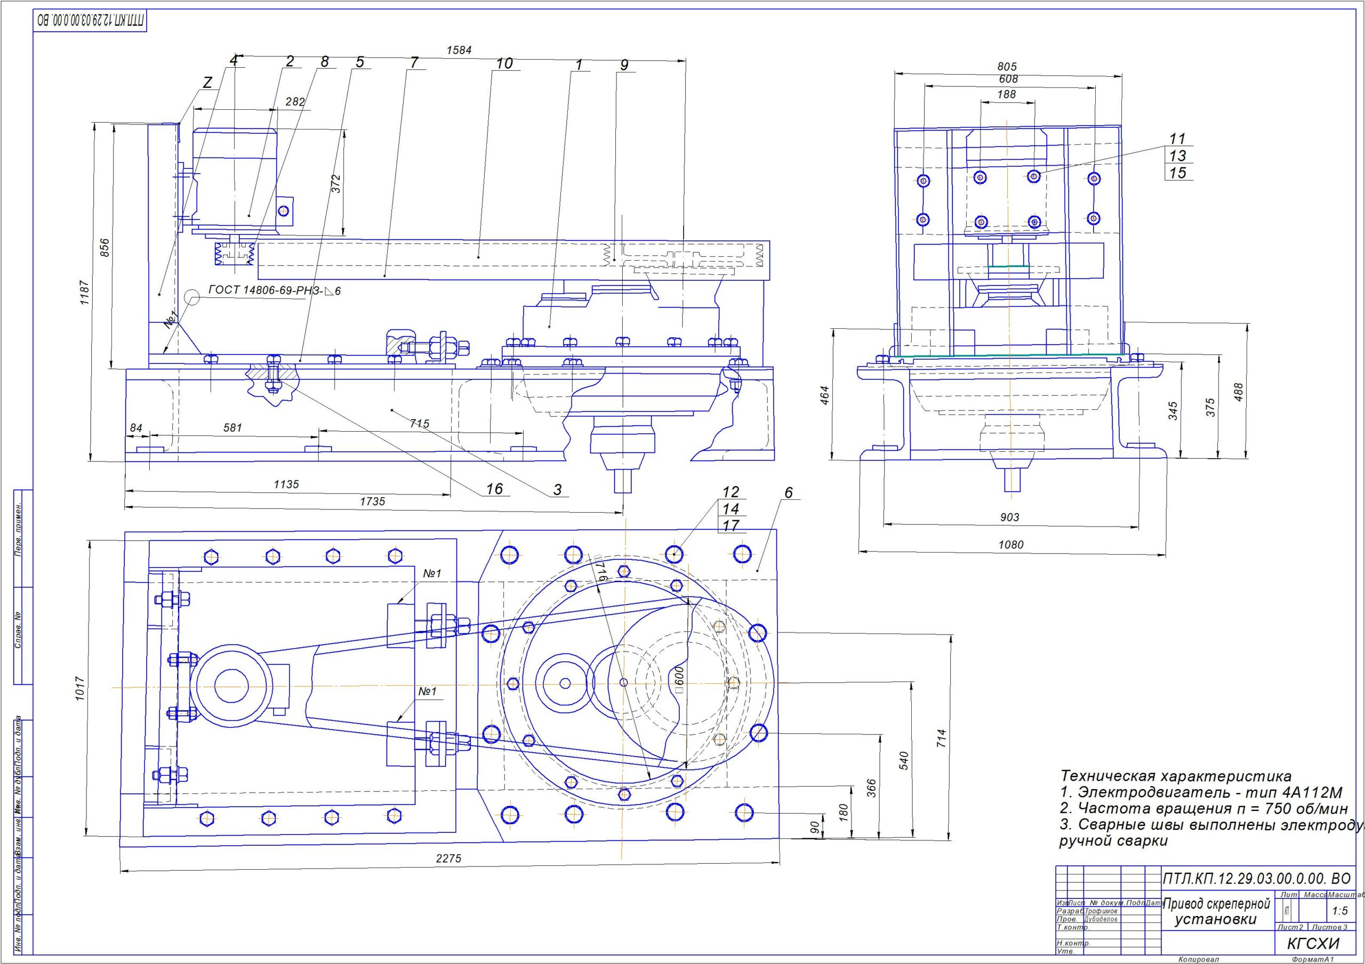This screenshot has height=964, width=1365.
Task: Select the ФорматА1 label
Action: (x=1312, y=959)
